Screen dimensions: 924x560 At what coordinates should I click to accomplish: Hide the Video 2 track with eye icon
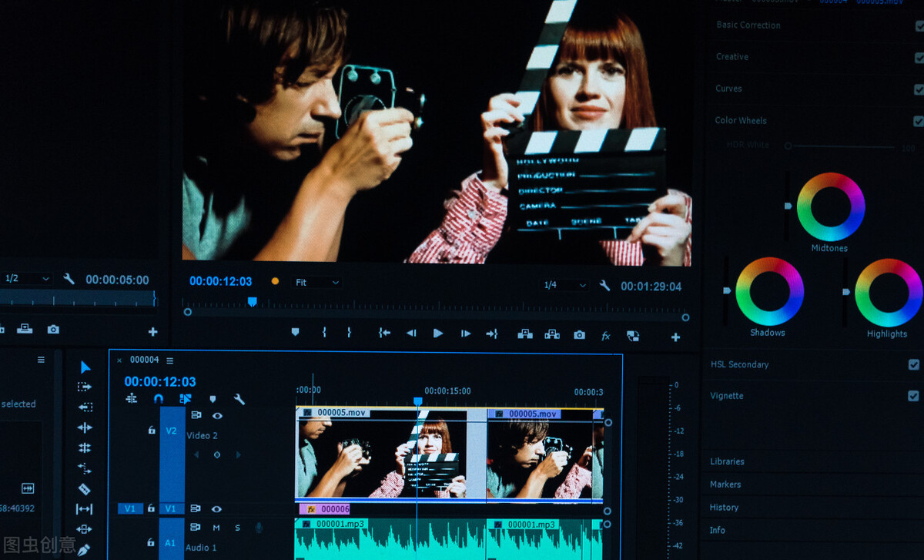pos(217,416)
